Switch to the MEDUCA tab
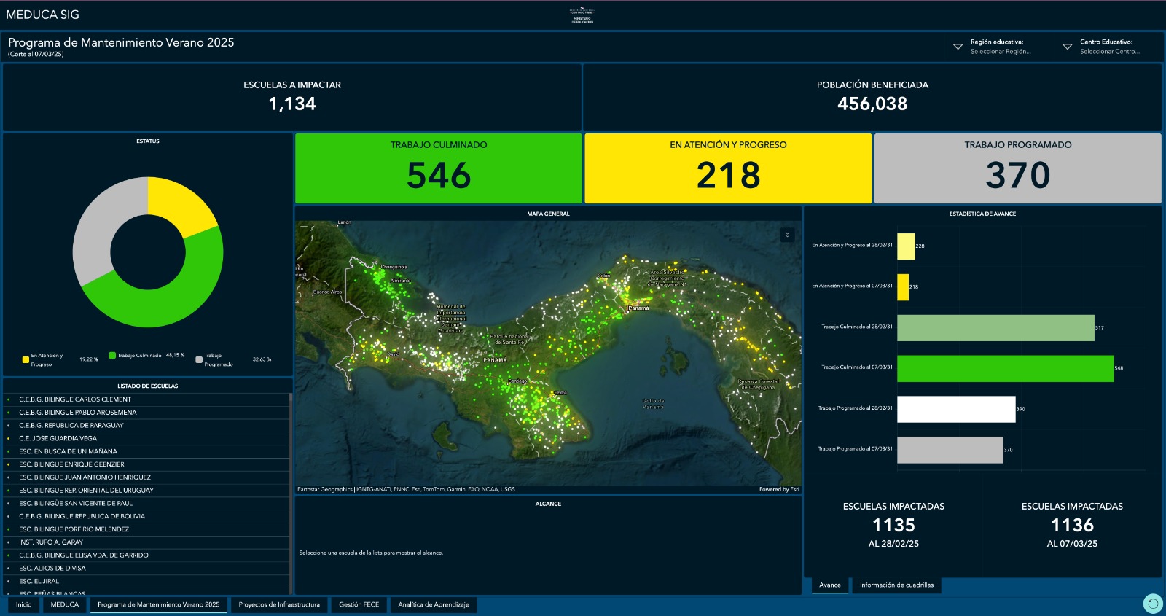 click(65, 604)
